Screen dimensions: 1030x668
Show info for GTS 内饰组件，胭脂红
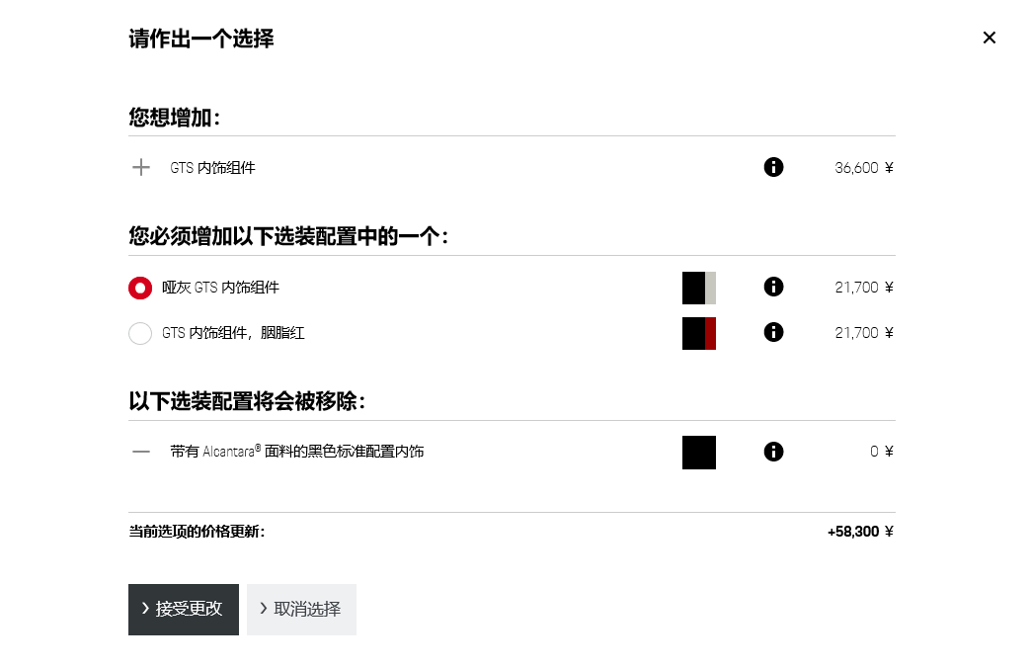773,332
